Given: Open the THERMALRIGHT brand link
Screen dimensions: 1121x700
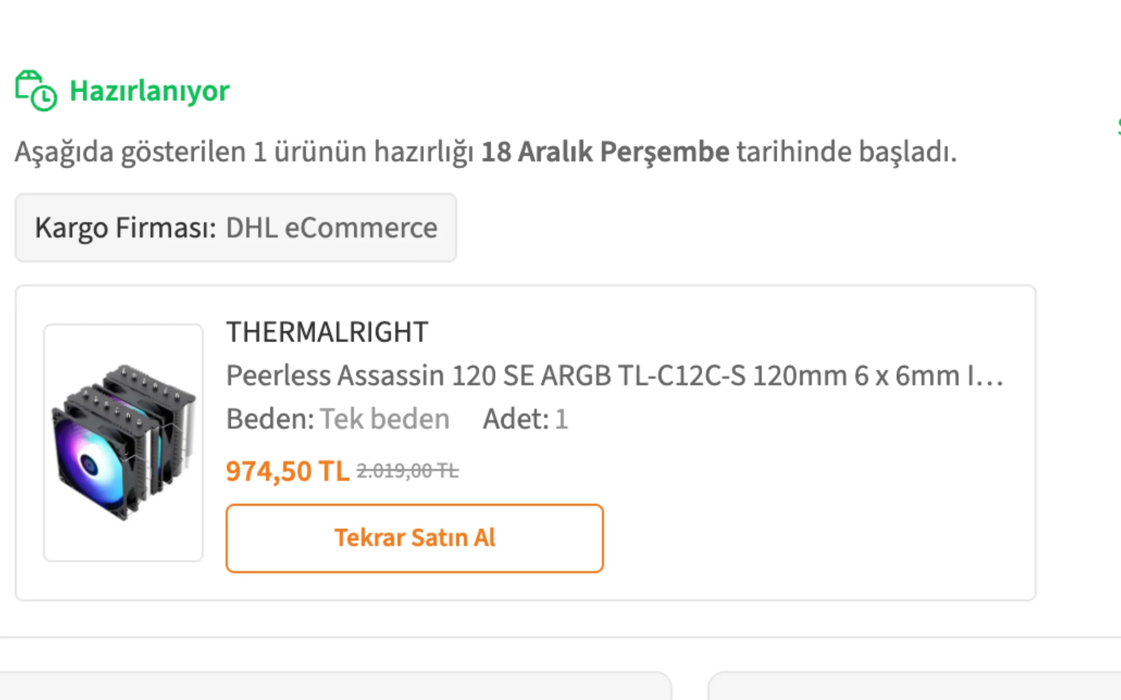Looking at the screenshot, I should [327, 331].
